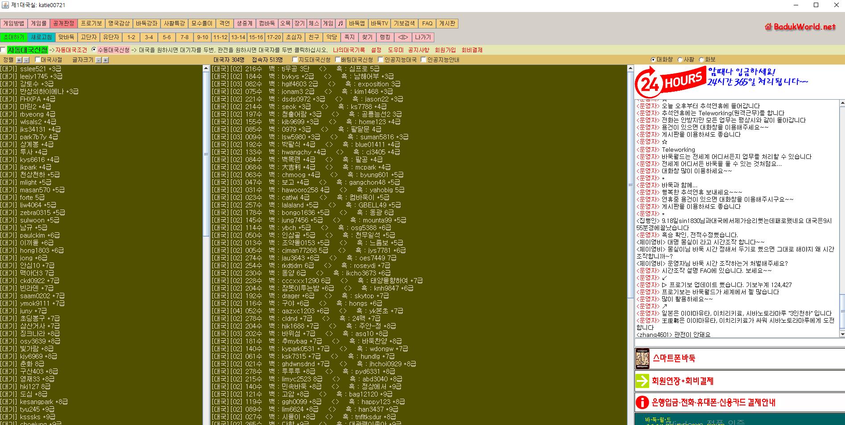Toggle the 인공지능안내 checkbox
Image resolution: width=845 pixels, height=425 pixels.
(x=423, y=60)
